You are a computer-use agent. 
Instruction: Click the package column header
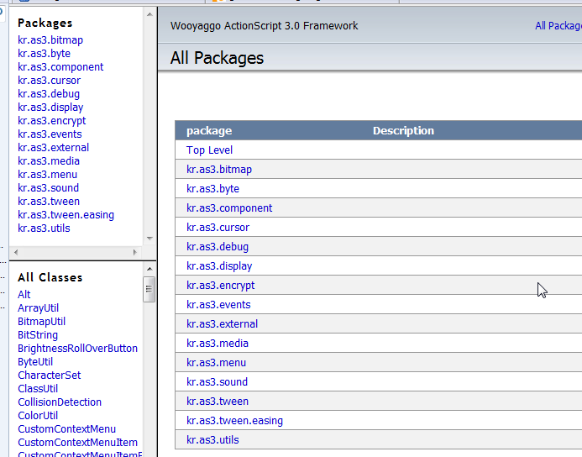coord(209,131)
